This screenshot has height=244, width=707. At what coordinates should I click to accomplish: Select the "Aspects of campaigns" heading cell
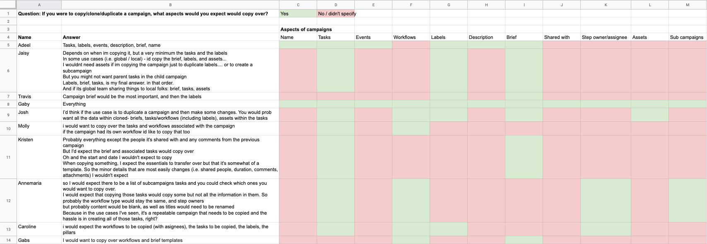tap(306, 29)
